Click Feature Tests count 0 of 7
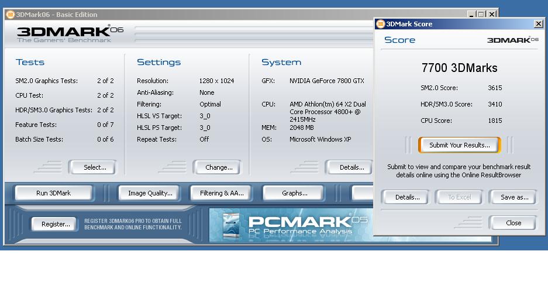548x282 pixels. [105, 125]
